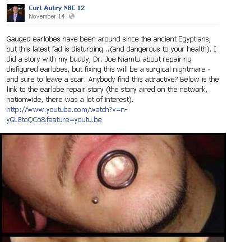Click the post text starting with Gauged earlobes

[112, 69]
